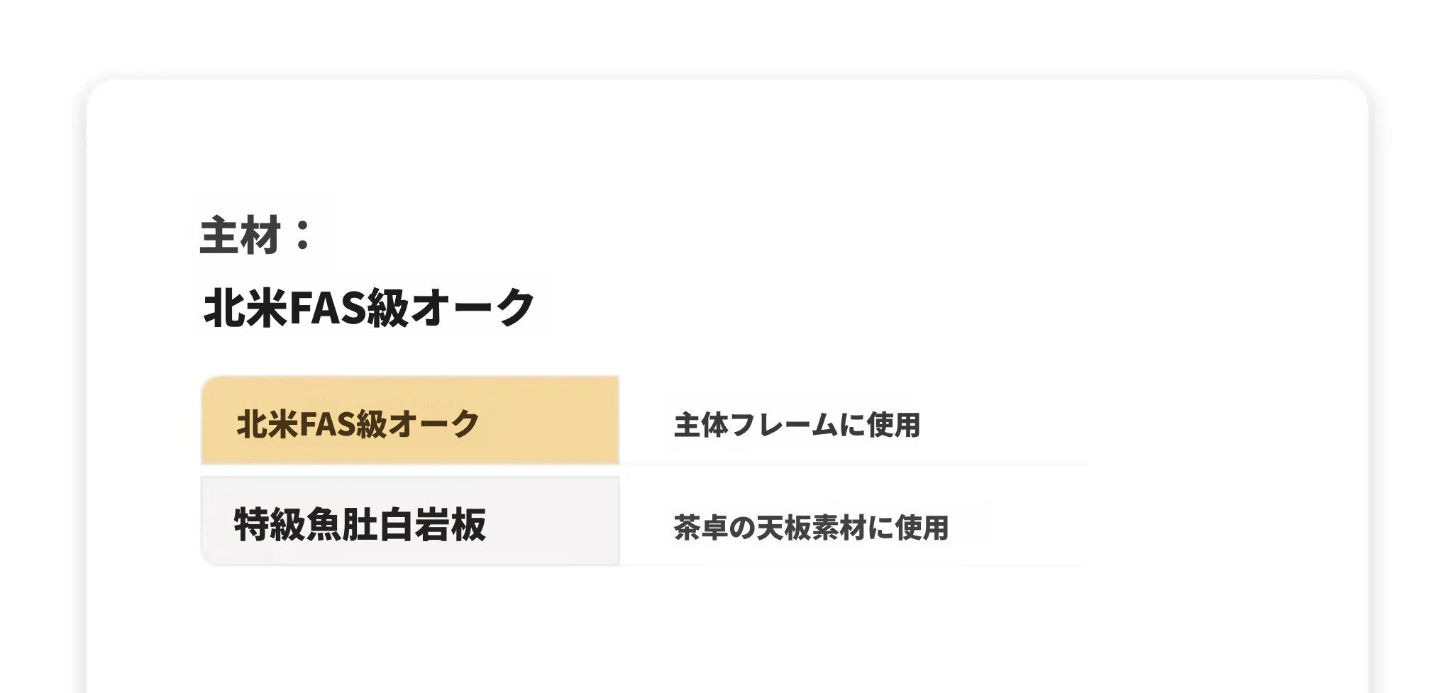Click the word オーク in the main heading
This screenshot has width=1453, height=693.
point(473,307)
